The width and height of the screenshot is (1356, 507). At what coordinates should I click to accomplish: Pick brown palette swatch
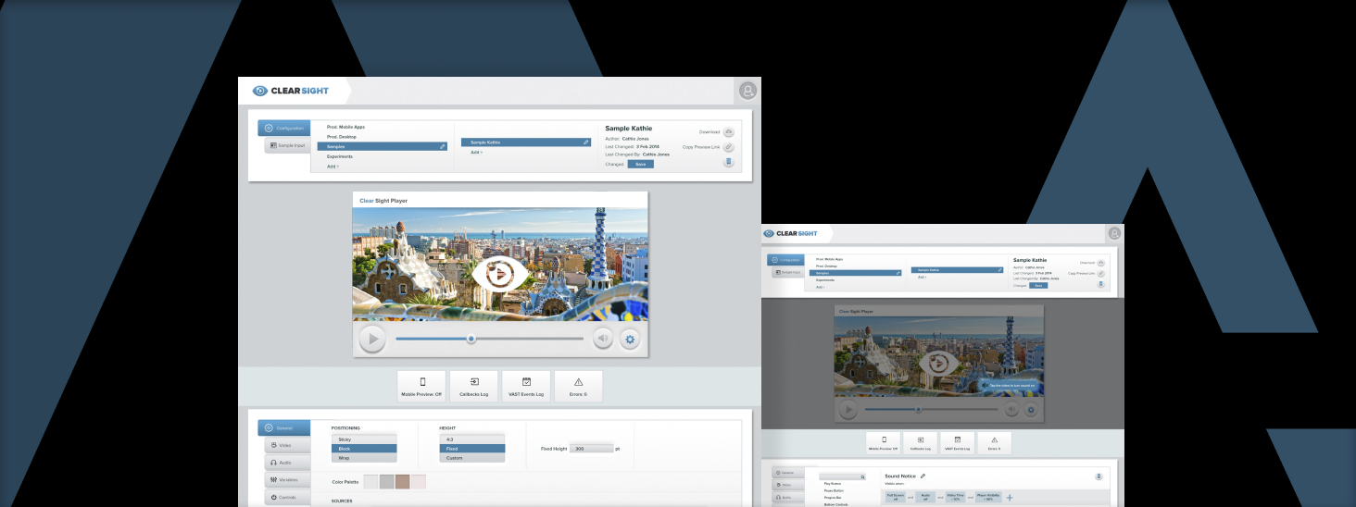(x=402, y=481)
